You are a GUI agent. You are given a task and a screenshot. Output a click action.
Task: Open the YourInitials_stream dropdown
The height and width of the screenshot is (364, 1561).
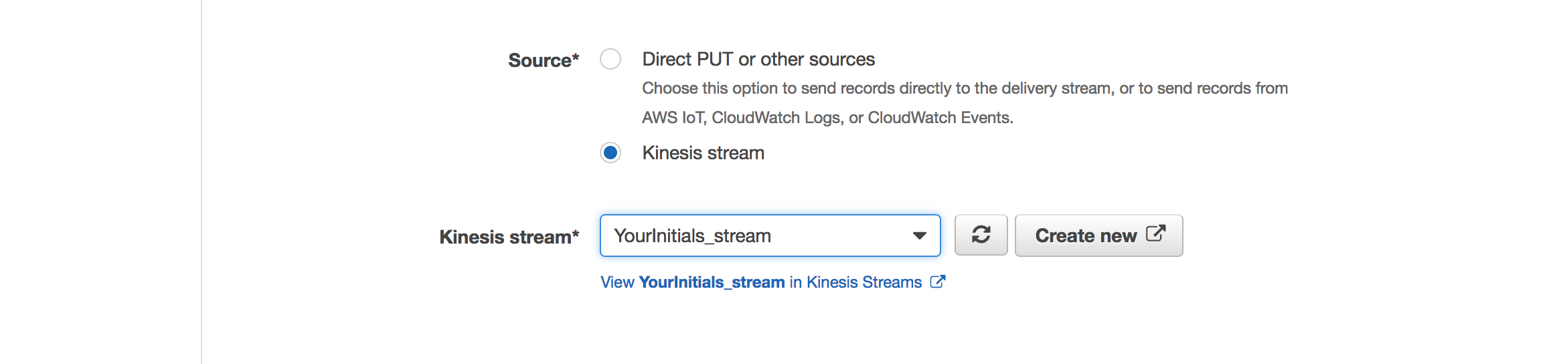click(x=770, y=236)
